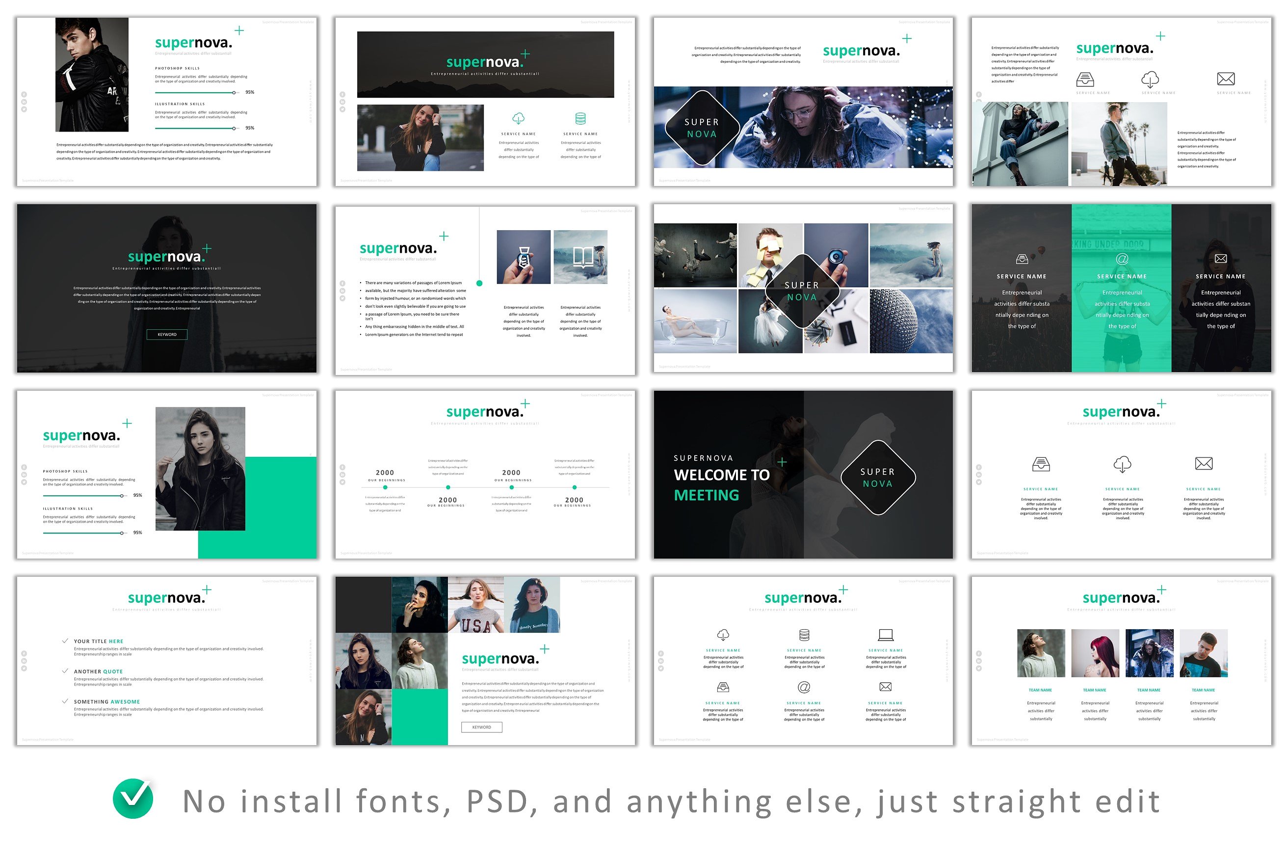The width and height of the screenshot is (1286, 858).
Task: Click the white flashlight icon on the blue photo
Action: click(x=524, y=257)
